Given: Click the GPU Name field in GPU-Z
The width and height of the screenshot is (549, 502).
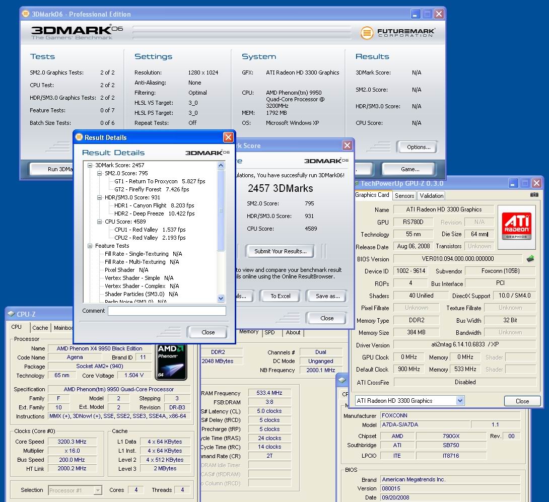Looking at the screenshot, I should click(x=444, y=209).
